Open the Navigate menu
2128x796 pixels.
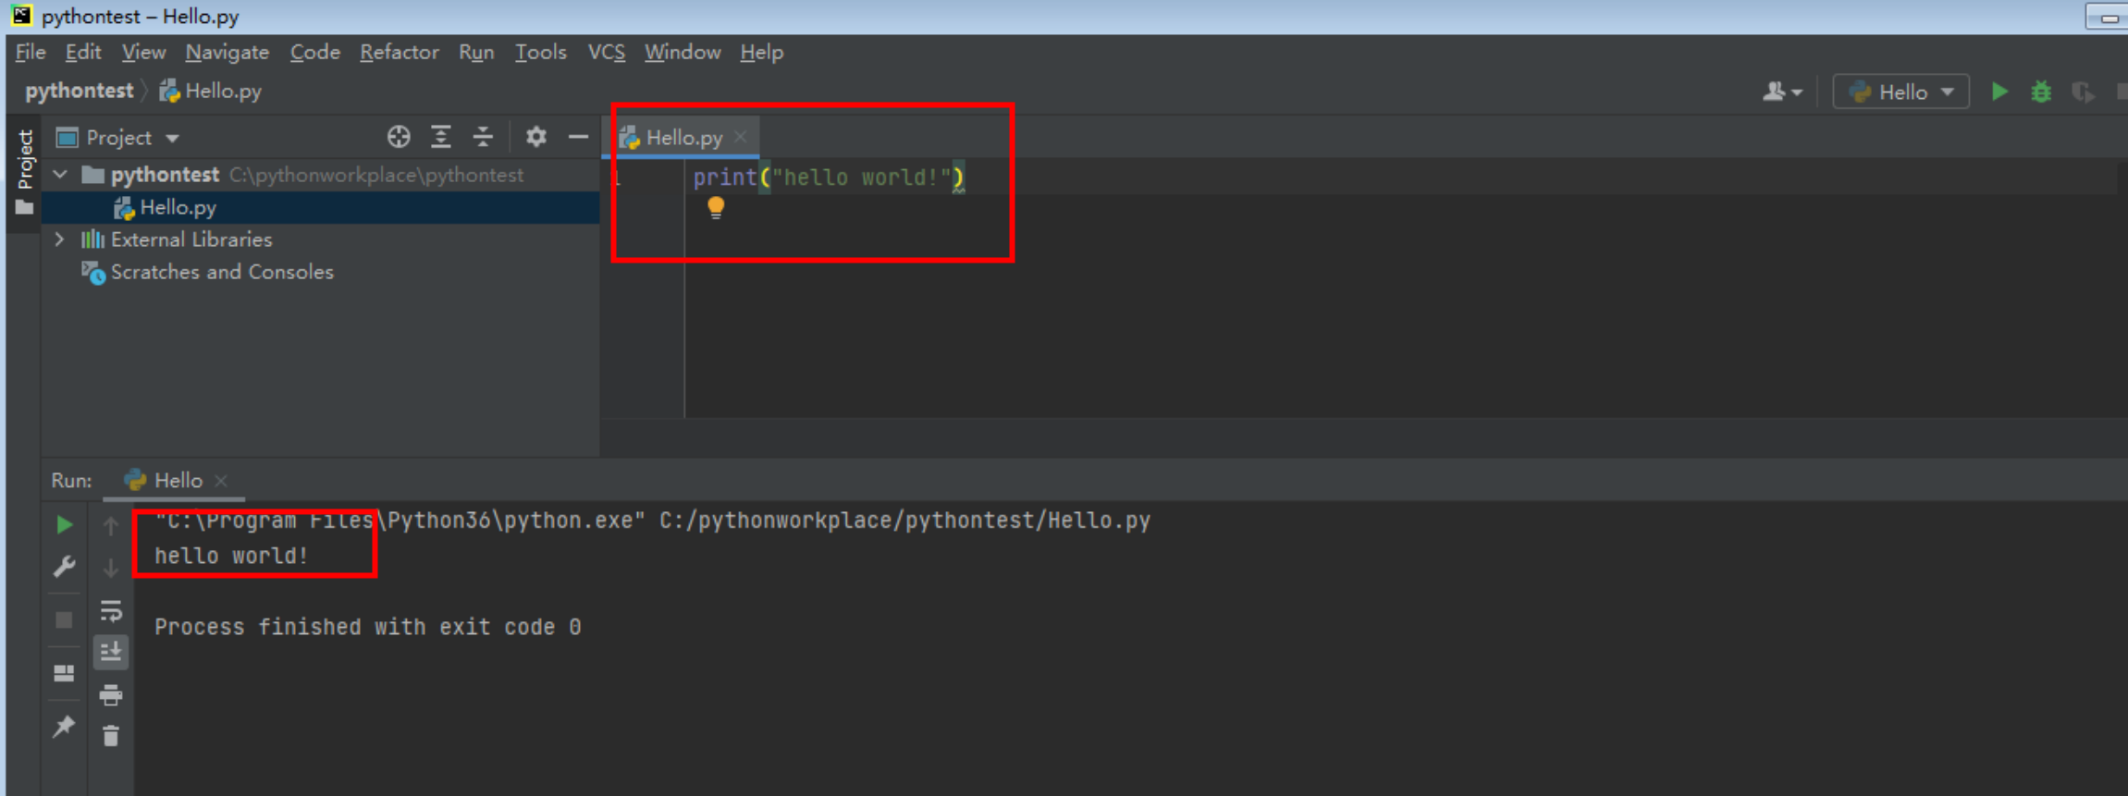coord(227,53)
